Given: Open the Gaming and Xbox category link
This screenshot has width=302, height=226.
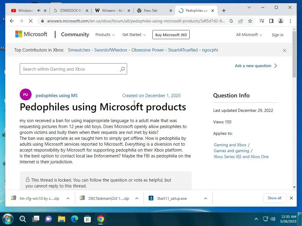Looking at the screenshot, I should click(x=230, y=145).
